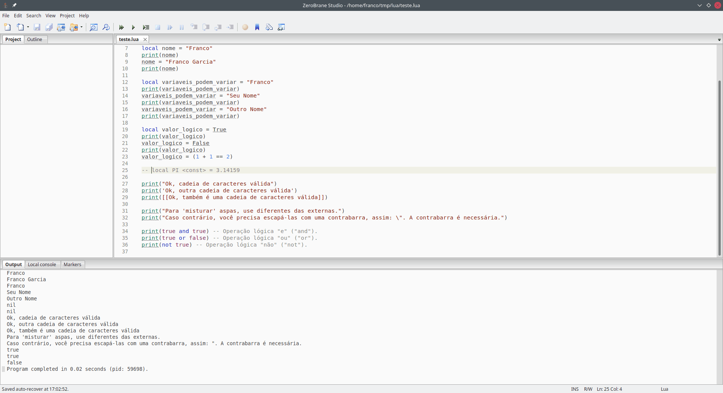
Task: Switch to the Outline tab
Action: tap(35, 40)
